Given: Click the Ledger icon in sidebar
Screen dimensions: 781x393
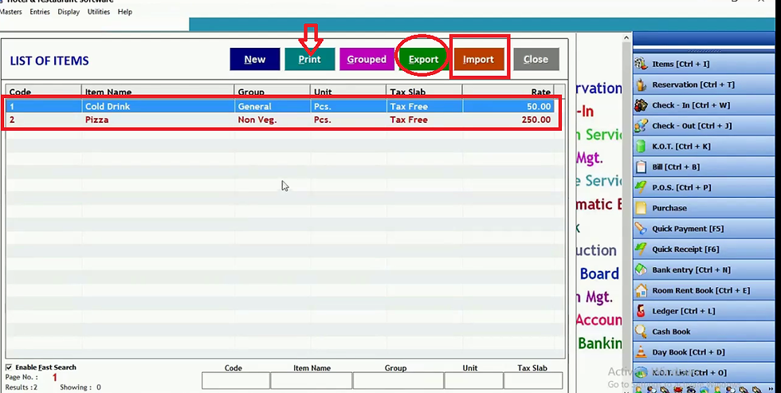Looking at the screenshot, I should [x=641, y=311].
